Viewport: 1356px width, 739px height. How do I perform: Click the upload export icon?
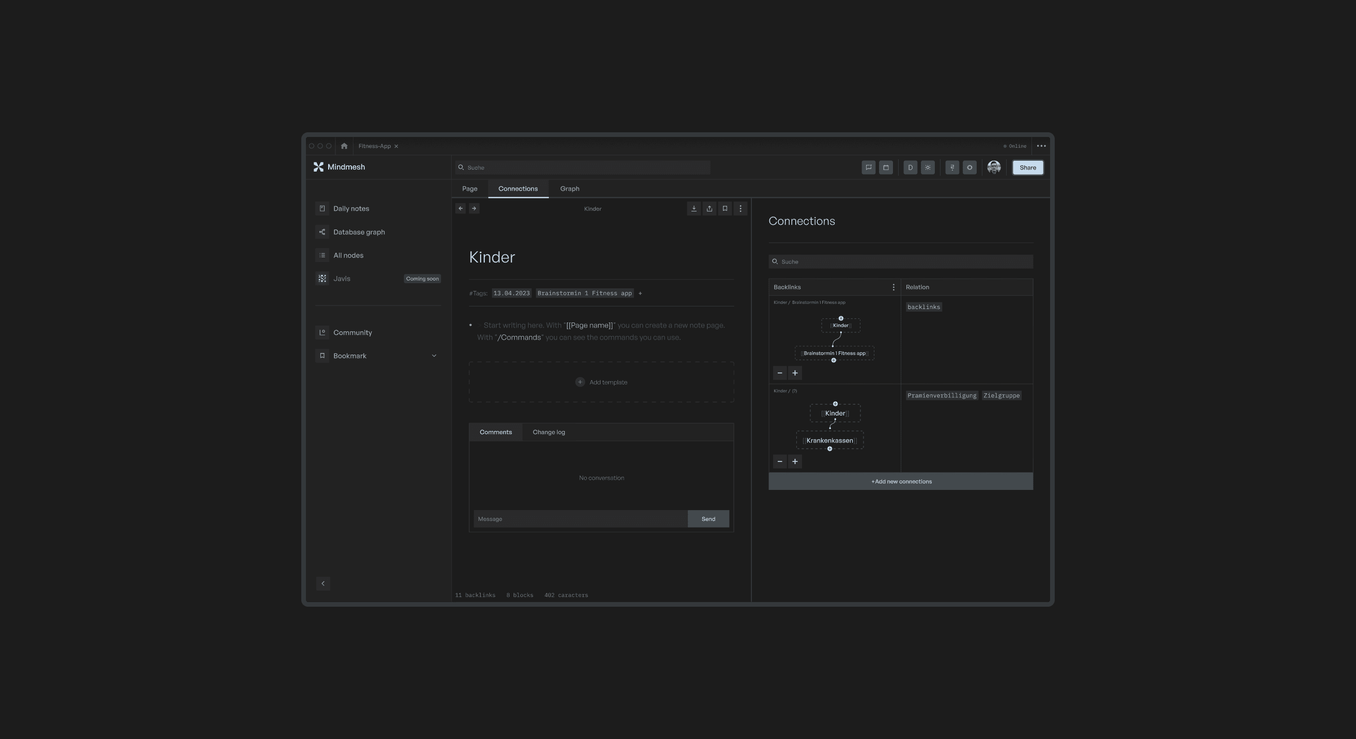tap(709, 208)
